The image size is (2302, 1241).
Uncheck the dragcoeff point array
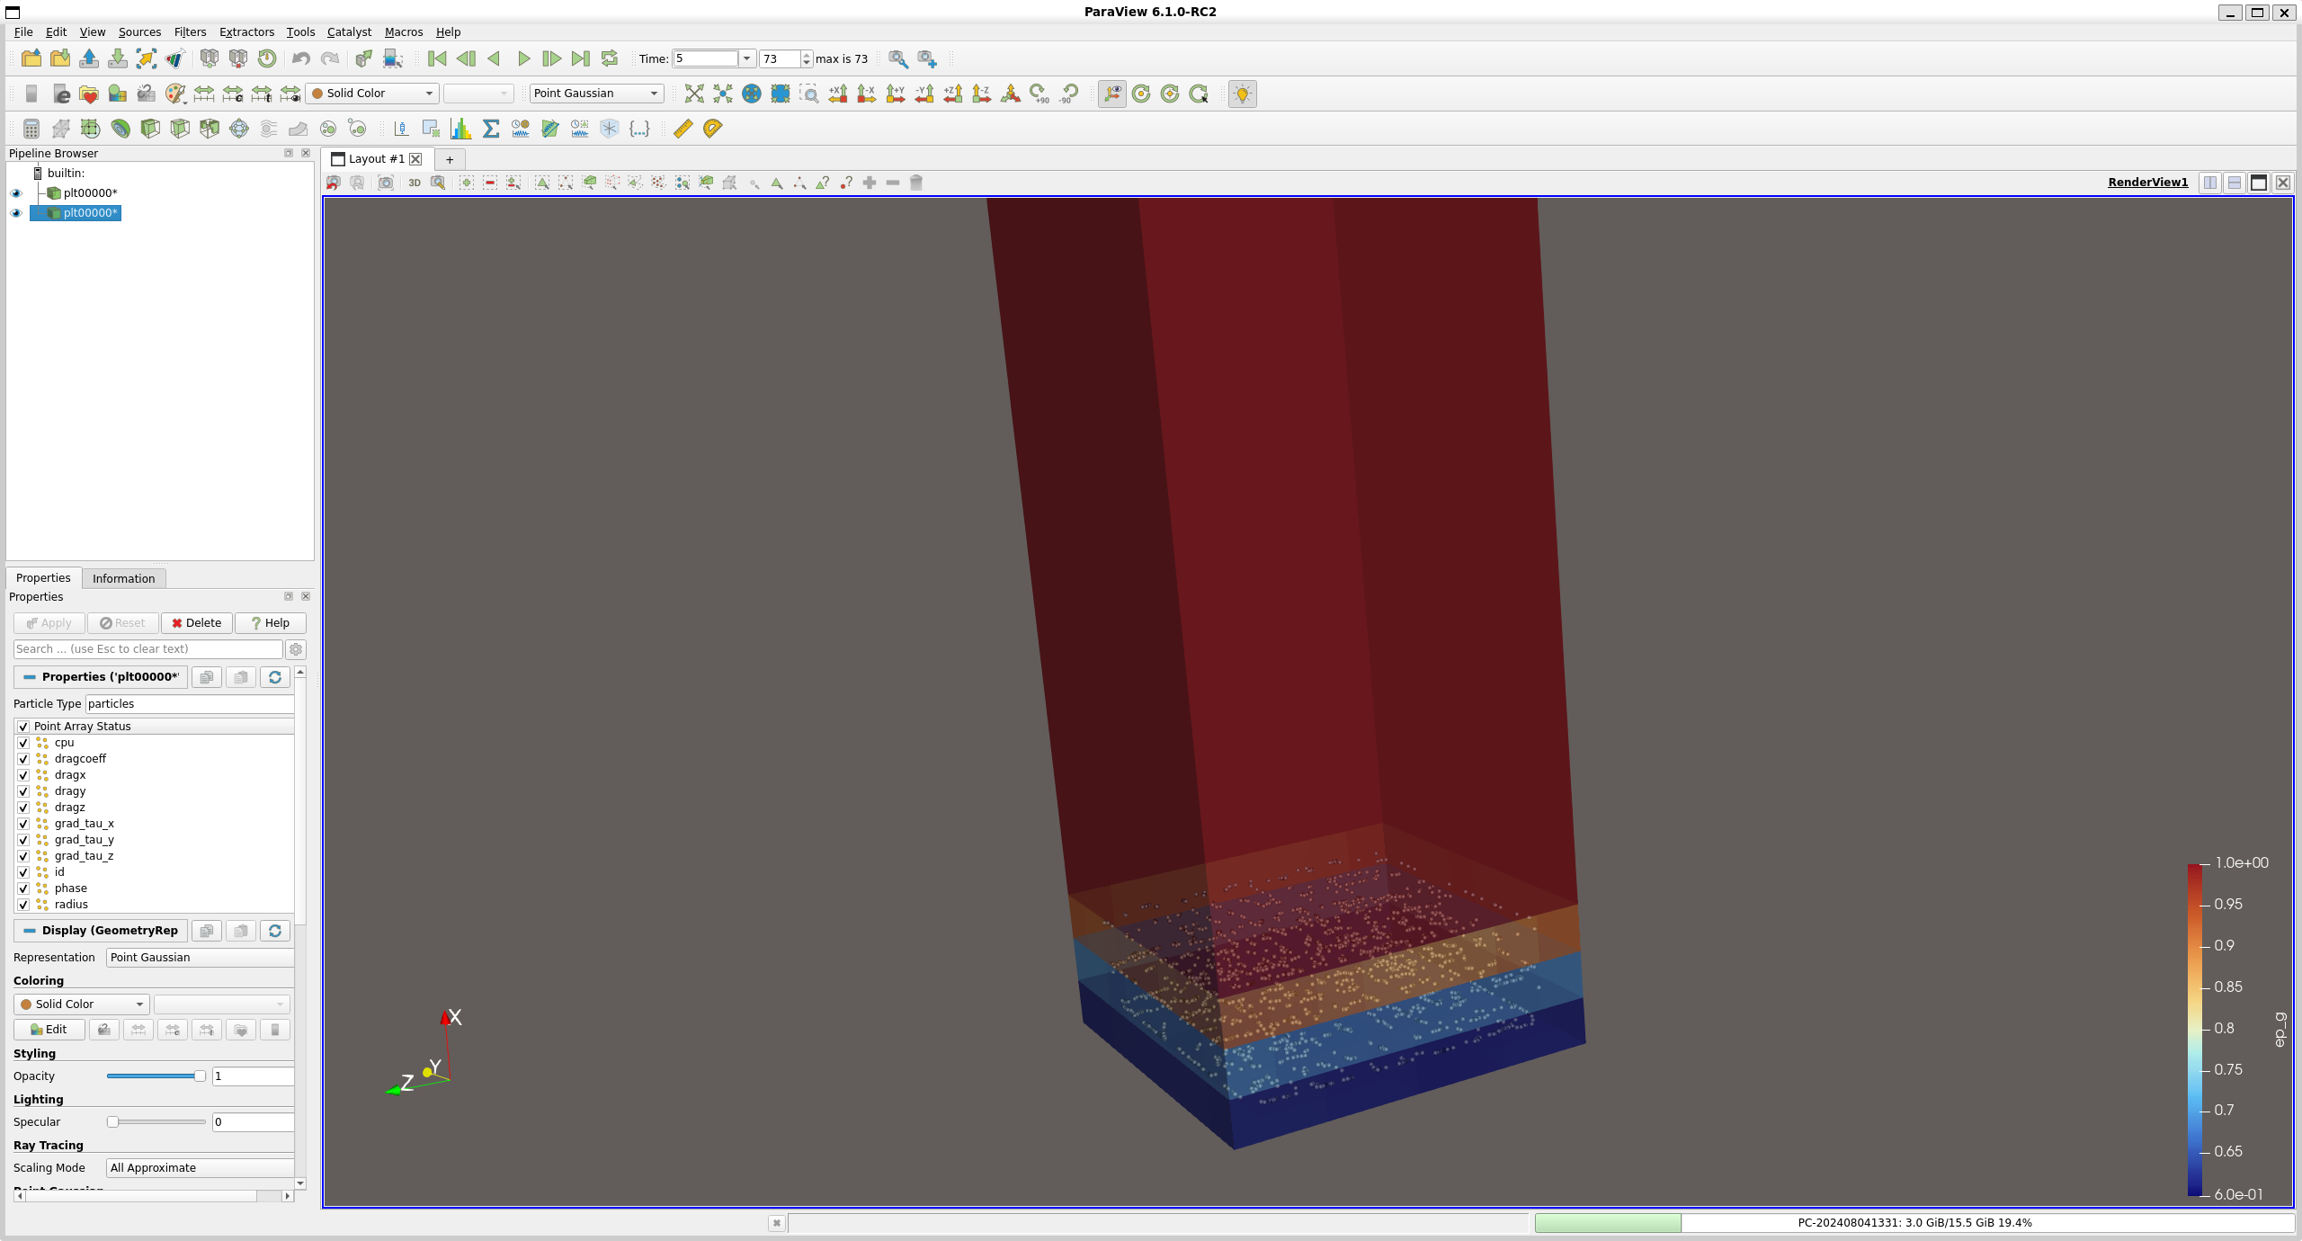coord(23,759)
